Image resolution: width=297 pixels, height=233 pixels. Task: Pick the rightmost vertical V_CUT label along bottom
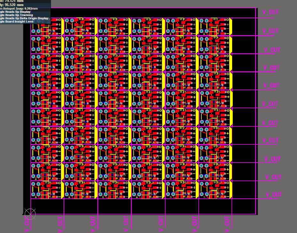click(x=227, y=224)
